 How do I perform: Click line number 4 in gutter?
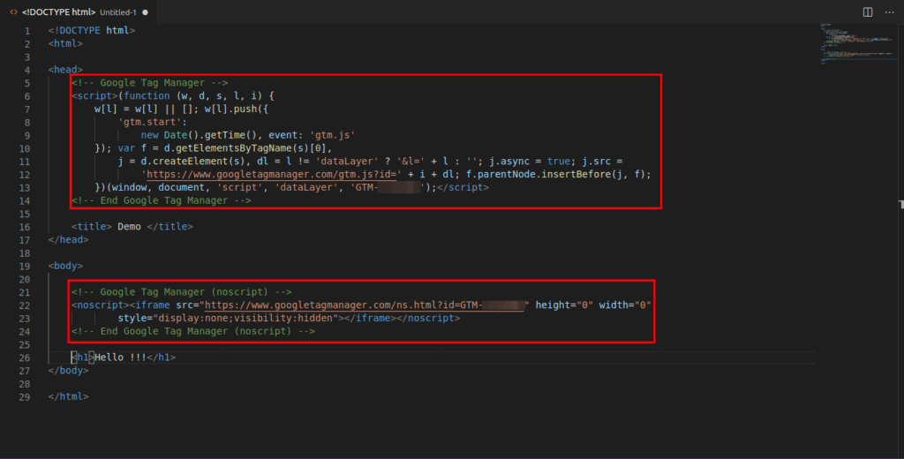pyautogui.click(x=27, y=70)
